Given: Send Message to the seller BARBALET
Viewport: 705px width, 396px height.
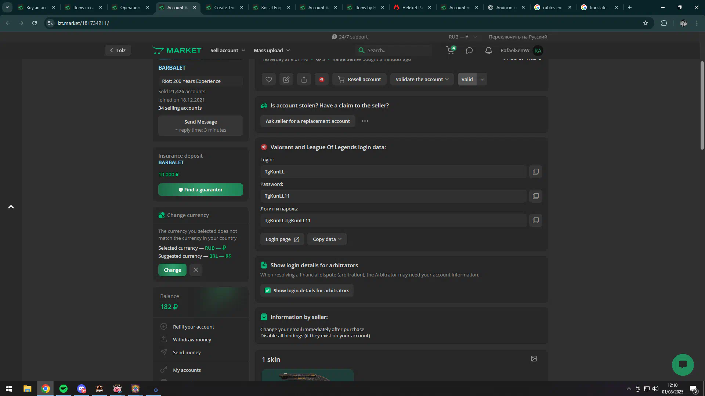Looking at the screenshot, I should 200,126.
